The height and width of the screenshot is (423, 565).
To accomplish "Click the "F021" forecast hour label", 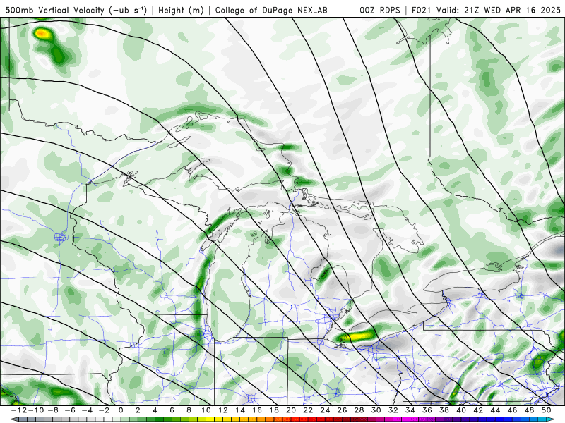I will (x=422, y=10).
